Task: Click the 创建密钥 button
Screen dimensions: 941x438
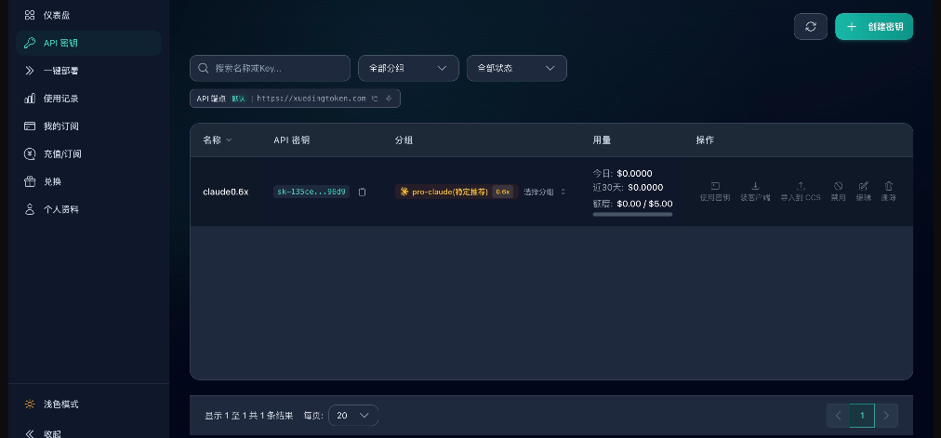Action: [874, 27]
